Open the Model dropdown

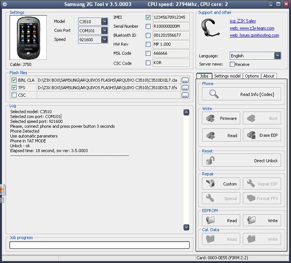tap(104, 21)
